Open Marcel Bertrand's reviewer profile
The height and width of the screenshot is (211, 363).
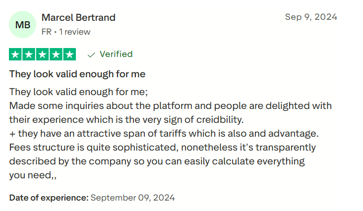pyautogui.click(x=78, y=18)
